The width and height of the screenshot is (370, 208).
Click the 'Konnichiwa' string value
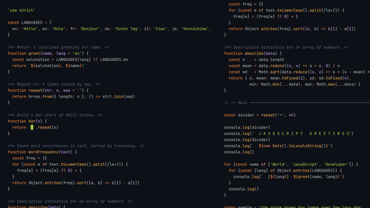click(x=195, y=29)
